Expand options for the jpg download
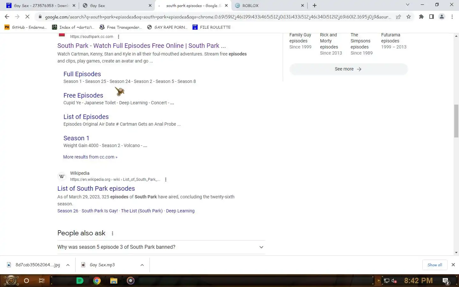 pyautogui.click(x=68, y=265)
